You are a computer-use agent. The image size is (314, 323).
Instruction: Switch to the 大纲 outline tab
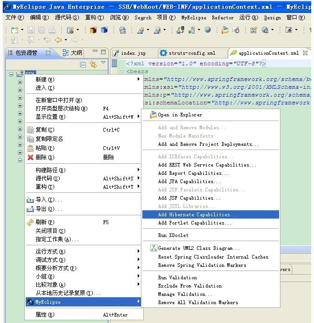click(x=73, y=53)
